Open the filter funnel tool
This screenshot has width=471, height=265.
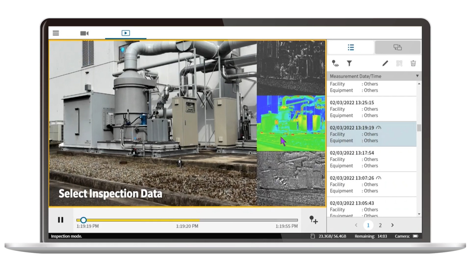pos(349,64)
